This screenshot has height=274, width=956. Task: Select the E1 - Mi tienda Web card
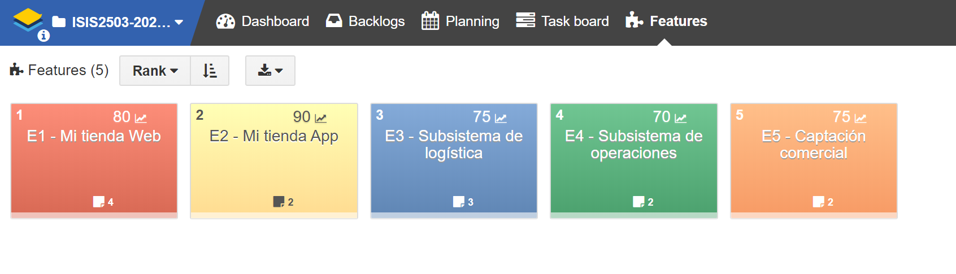point(94,160)
